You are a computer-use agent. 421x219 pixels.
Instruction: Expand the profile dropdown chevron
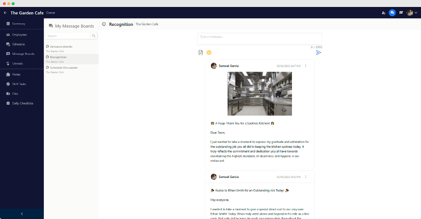[416, 13]
